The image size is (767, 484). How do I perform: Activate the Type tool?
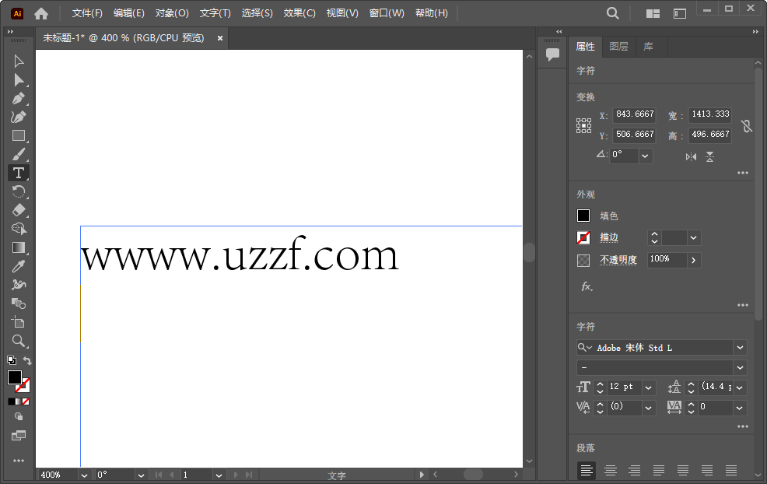point(18,173)
